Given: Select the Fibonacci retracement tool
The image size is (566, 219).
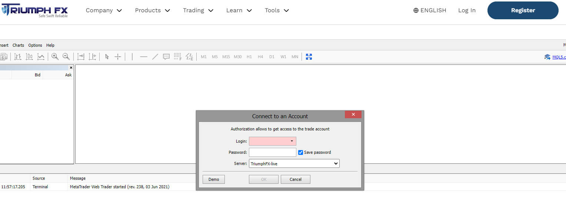Looking at the screenshot, I should tap(177, 57).
